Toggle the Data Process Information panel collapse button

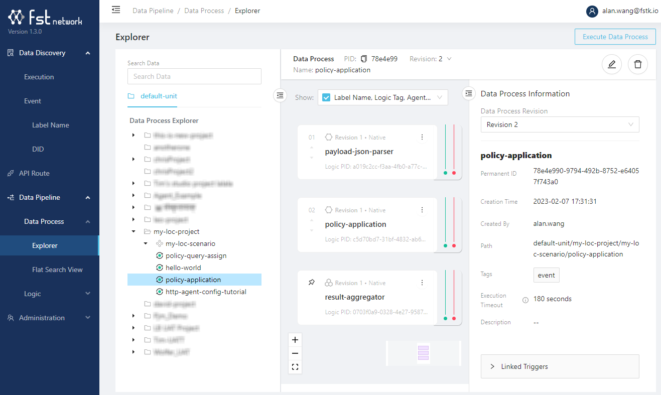[468, 93]
